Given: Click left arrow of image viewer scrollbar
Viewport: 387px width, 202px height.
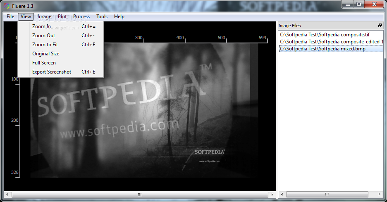Looking at the screenshot, I should pos(7,195).
